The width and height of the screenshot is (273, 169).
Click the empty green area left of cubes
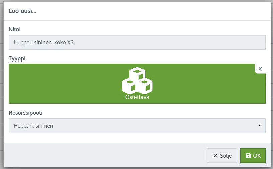[x=65, y=83]
